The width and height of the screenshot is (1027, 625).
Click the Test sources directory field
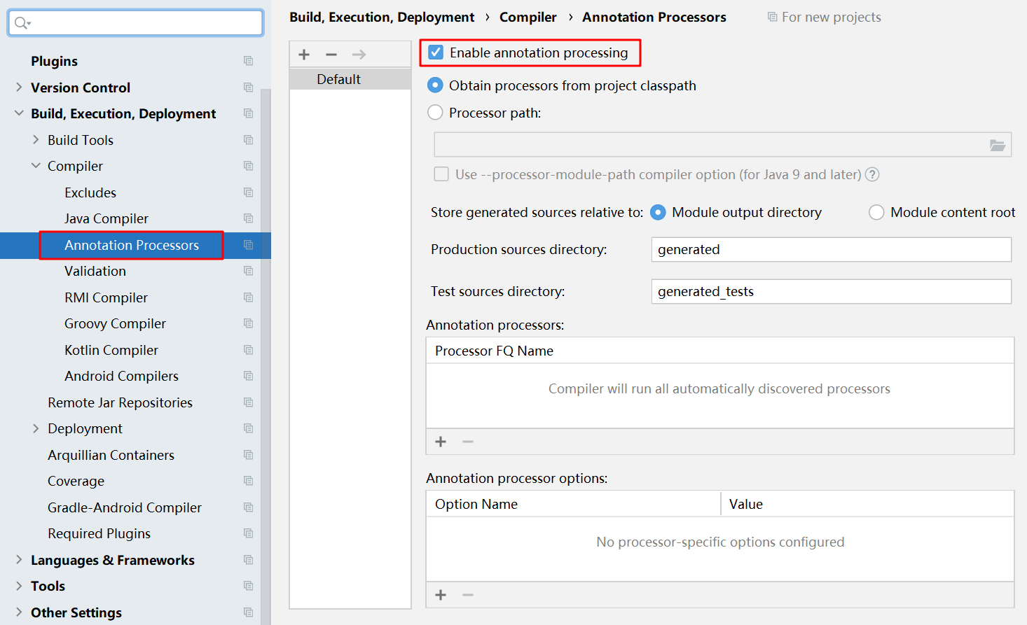tap(831, 292)
